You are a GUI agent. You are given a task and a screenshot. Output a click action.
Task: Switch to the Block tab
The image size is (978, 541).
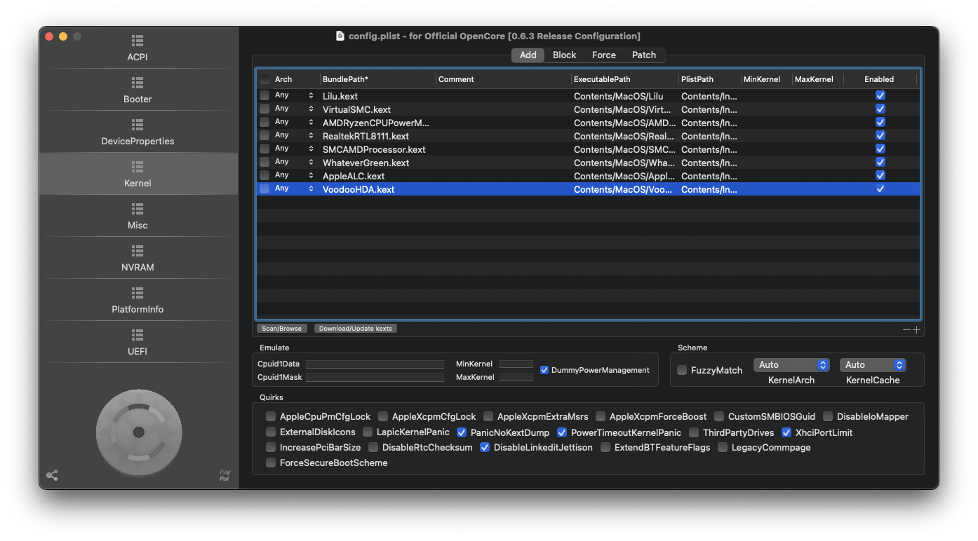point(564,55)
